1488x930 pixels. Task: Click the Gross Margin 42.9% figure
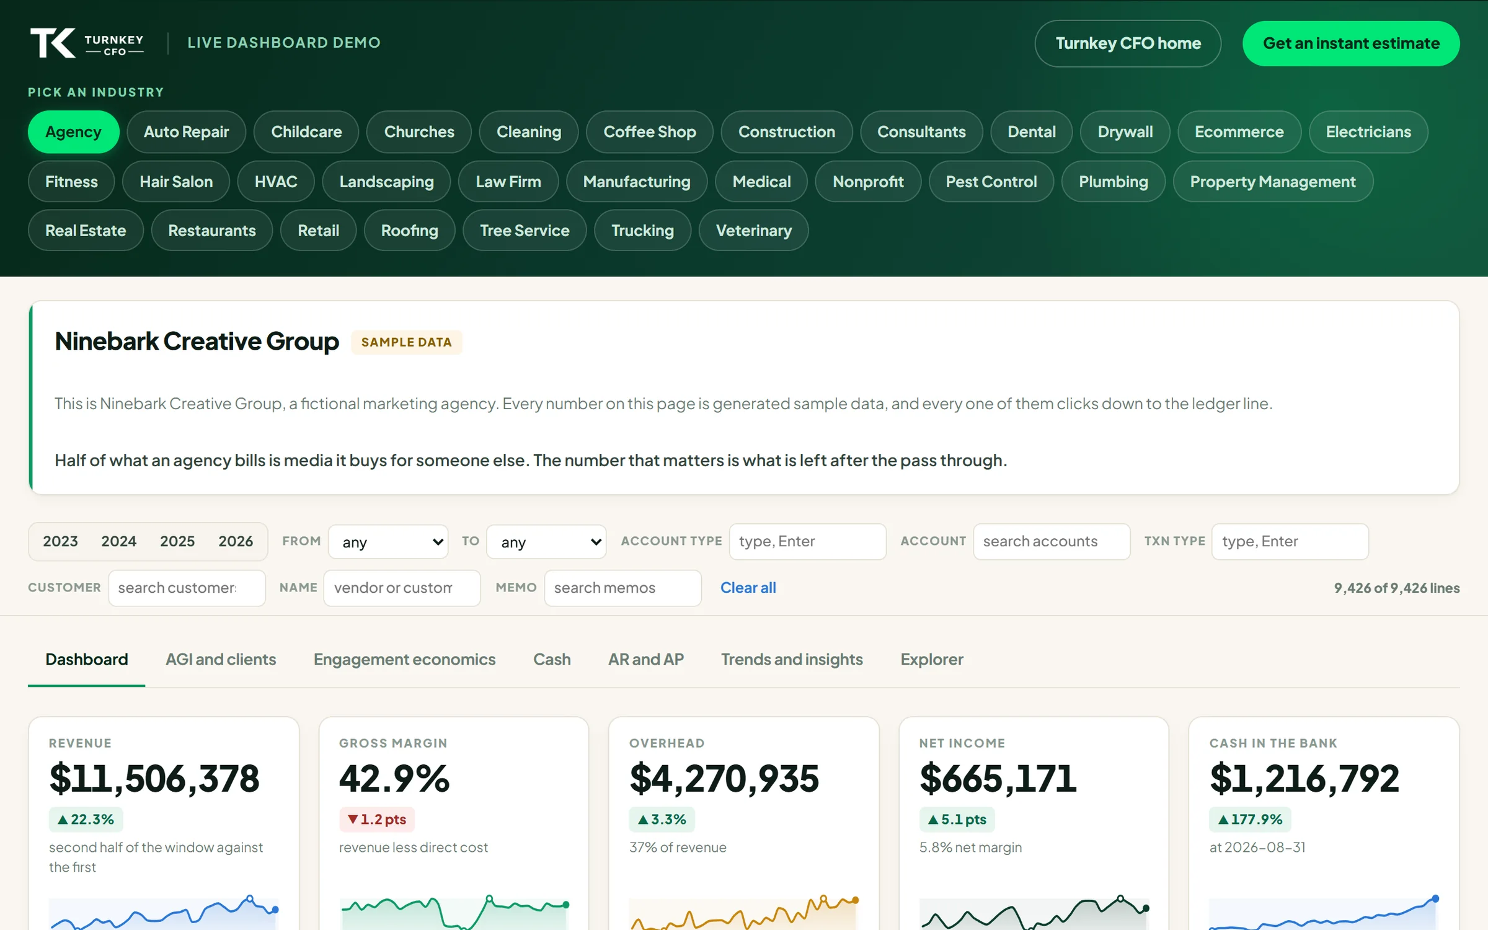(394, 779)
